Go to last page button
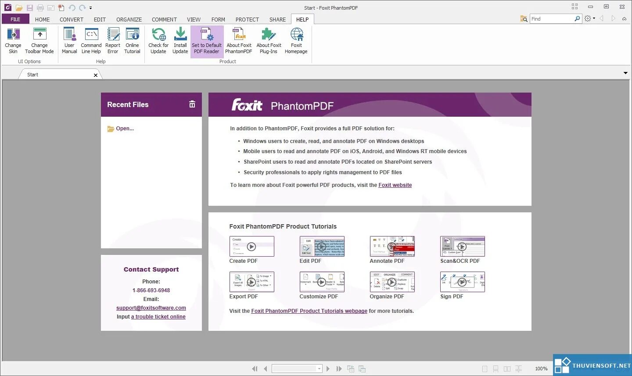 click(x=339, y=369)
